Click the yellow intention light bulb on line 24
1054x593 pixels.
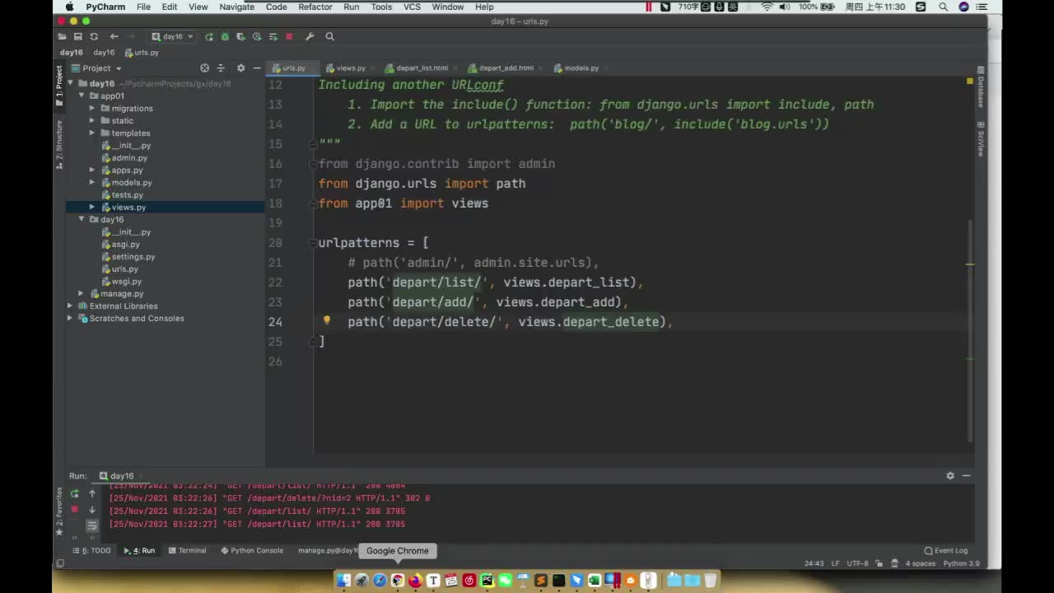[327, 320]
